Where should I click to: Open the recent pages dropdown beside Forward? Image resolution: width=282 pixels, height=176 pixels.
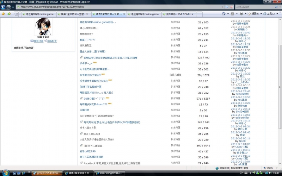(13, 7)
